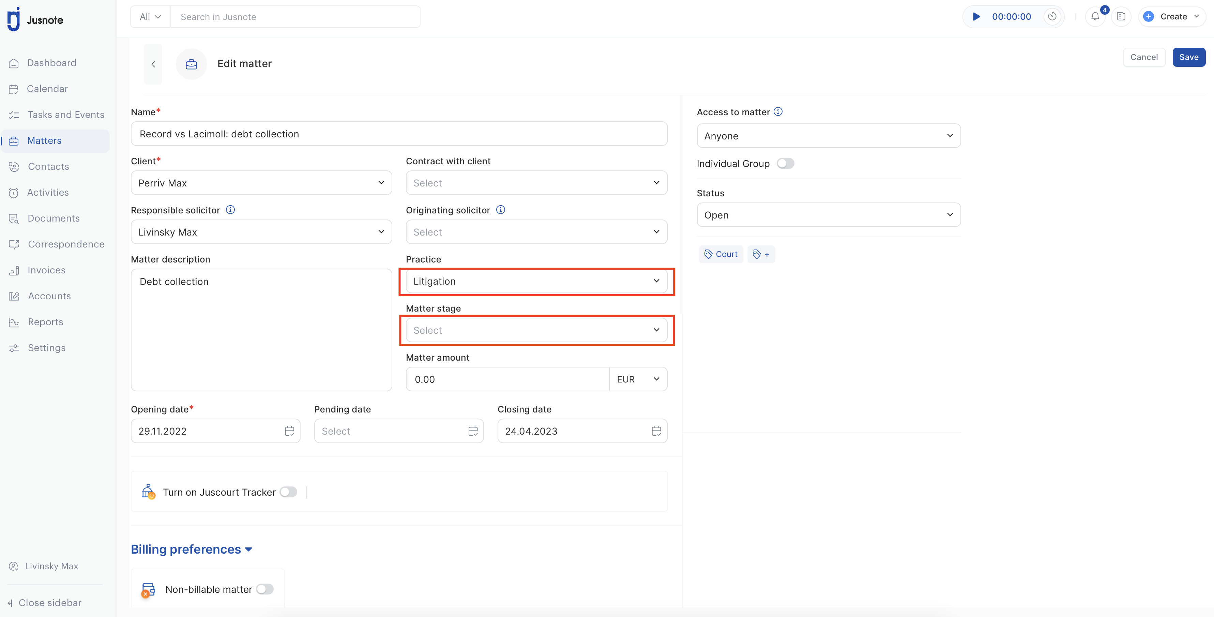Screen dimensions: 1214x617
Task: Open Pending date calendar picker
Action: point(473,431)
